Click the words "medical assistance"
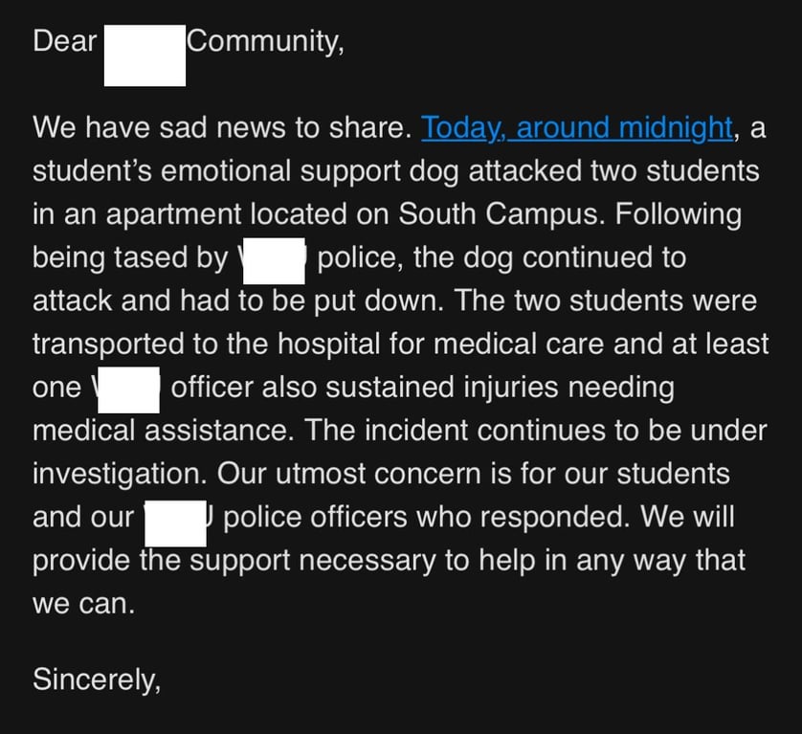The width and height of the screenshot is (802, 734). click(159, 430)
